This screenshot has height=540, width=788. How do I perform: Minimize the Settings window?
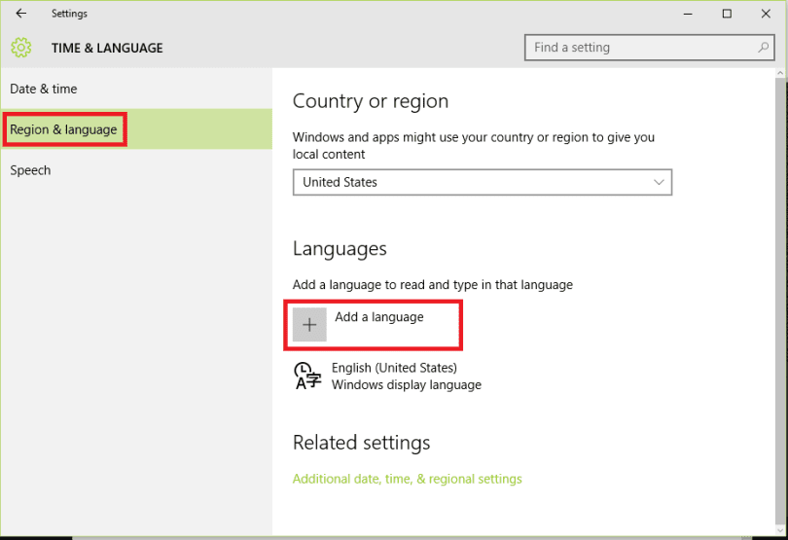688,14
